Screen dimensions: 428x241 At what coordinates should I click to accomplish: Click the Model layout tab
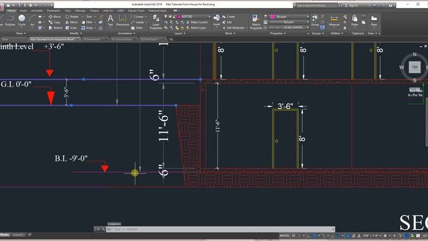pos(5,235)
